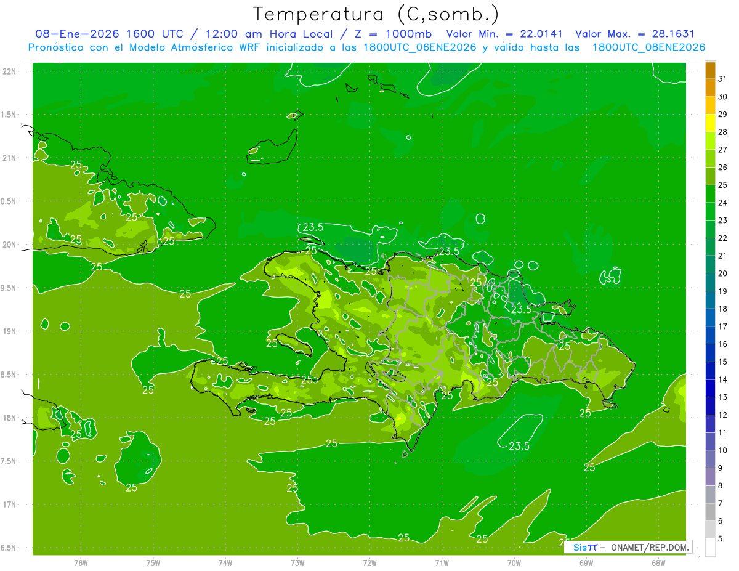Image resolution: width=739 pixels, height=571 pixels.
Task: Select the "08-Ene-2026 1600 UTC" date text
Action: click(x=109, y=34)
